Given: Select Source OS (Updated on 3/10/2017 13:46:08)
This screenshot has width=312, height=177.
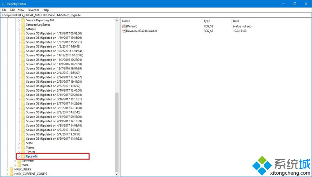Looking at the screenshot, I should (x=54, y=90).
